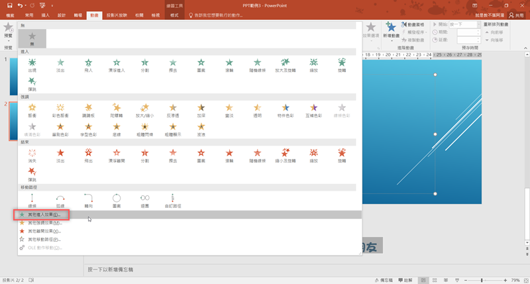530x284 pixels.
Task: Pick the 消失 exit animation
Action: coord(32,155)
